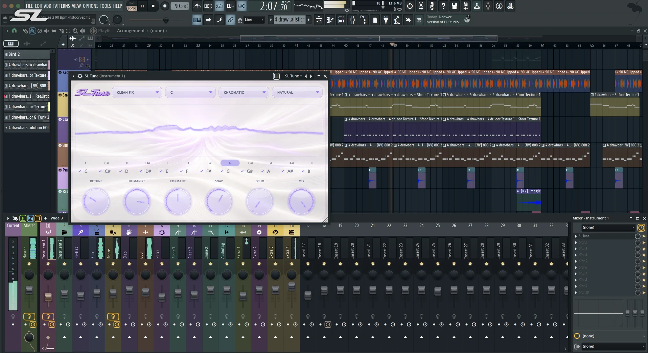The width and height of the screenshot is (648, 353).
Task: Click the Master mixer track label
Action: pyautogui.click(x=29, y=226)
